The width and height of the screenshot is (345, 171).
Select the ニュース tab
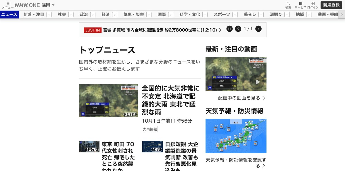point(9,15)
